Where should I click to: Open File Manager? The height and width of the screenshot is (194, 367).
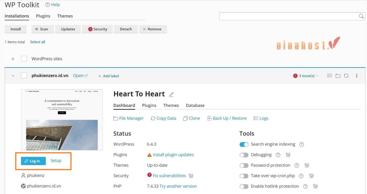coord(128,118)
